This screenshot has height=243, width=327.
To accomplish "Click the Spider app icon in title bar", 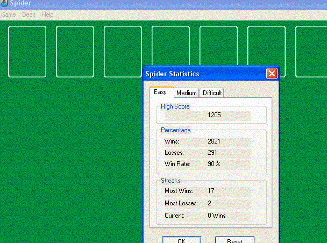I will click(x=4, y=4).
